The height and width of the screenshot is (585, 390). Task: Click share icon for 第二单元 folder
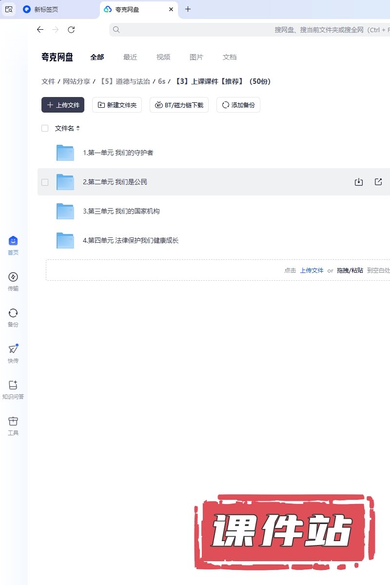click(x=378, y=182)
